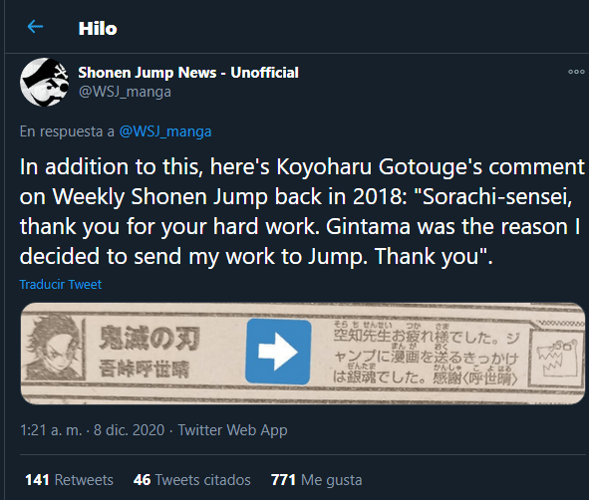Open the Twitter Web App source link

(x=232, y=430)
